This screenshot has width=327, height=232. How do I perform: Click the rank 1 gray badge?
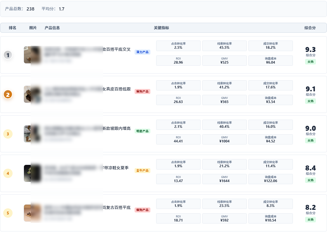tap(8, 55)
